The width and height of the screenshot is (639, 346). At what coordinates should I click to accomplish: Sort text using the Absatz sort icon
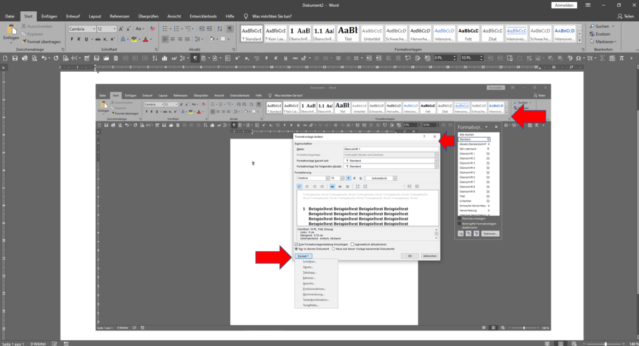[220, 29]
